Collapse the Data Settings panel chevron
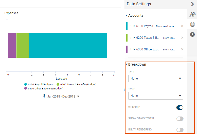This screenshot has width=197, height=134. click(x=192, y=4)
